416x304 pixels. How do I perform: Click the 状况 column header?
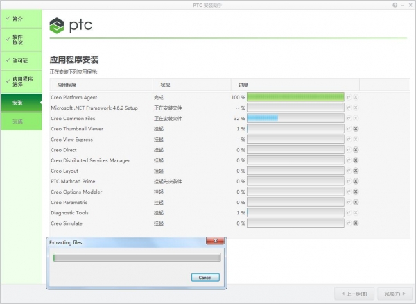[x=192, y=85]
